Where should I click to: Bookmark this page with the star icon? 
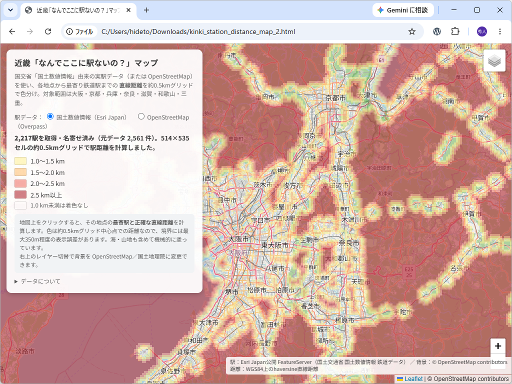coord(412,31)
